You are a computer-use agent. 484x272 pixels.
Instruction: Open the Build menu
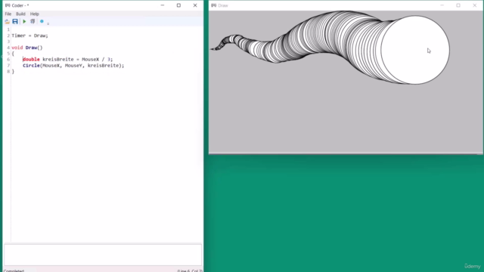[20, 14]
